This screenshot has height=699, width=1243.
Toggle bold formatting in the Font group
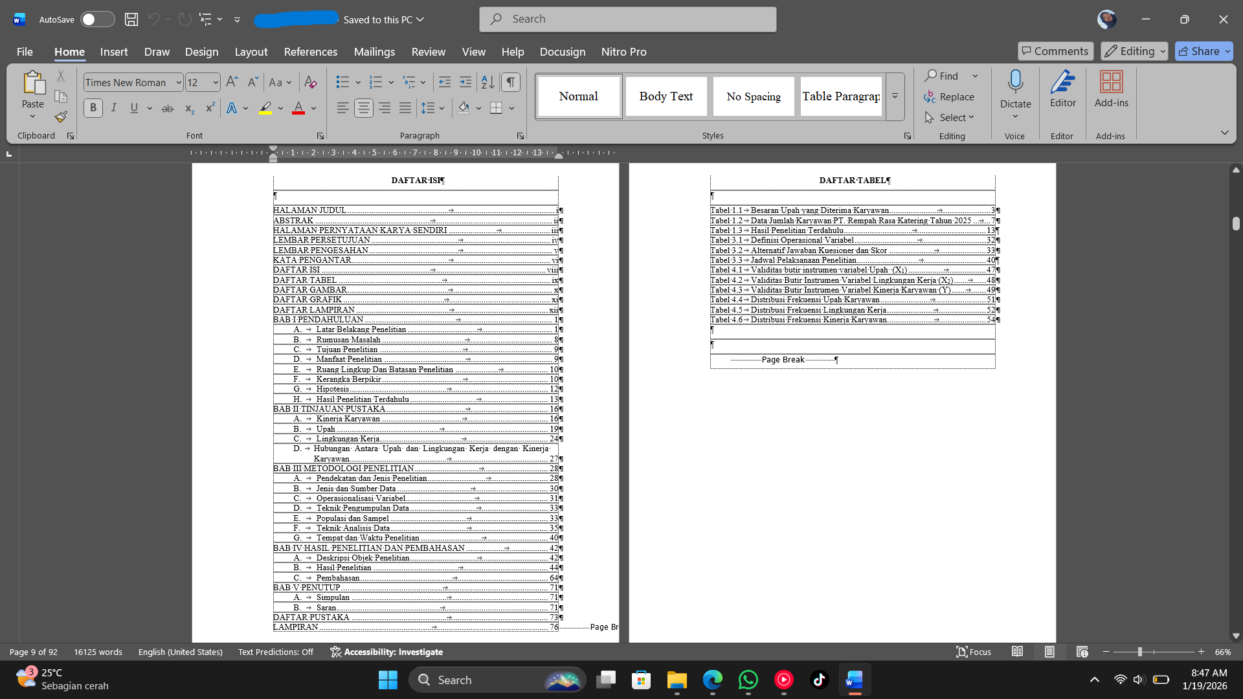[93, 108]
